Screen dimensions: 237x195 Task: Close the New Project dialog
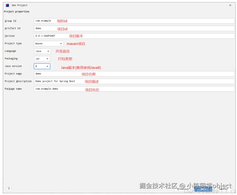point(230,5)
